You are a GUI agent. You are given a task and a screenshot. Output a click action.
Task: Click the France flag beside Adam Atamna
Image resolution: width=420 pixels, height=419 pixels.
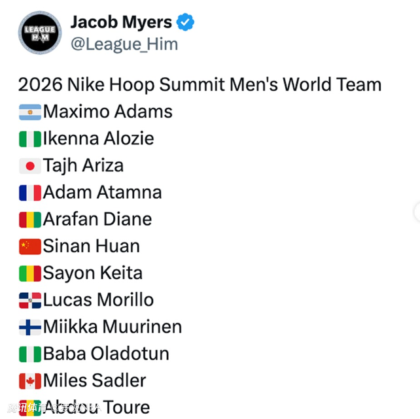[x=30, y=193]
